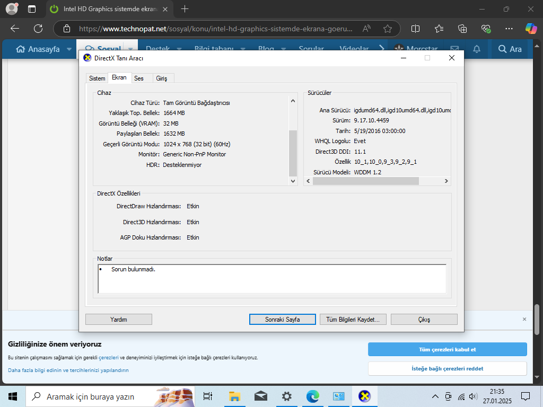Screen dimensions: 543x407
Task: Launch the Copilot icon
Action: coord(531,29)
